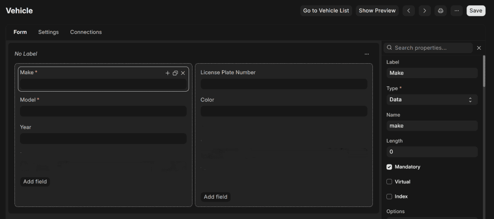Switch to the Connections tab
This screenshot has width=494, height=219.
pyautogui.click(x=86, y=32)
